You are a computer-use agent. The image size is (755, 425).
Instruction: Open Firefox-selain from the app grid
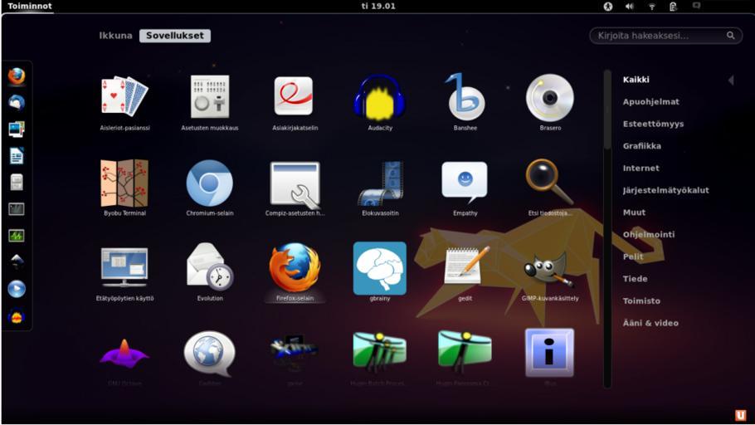pyautogui.click(x=295, y=269)
